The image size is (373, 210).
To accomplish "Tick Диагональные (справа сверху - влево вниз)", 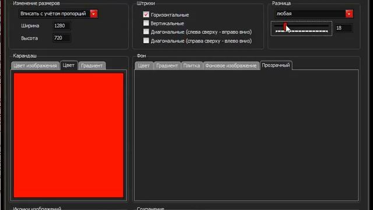I will [x=146, y=40].
